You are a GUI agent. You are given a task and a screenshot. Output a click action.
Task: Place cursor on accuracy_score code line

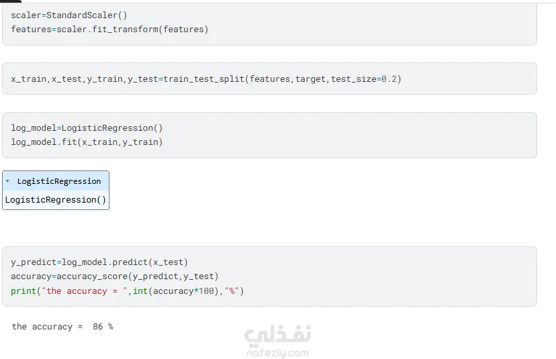114,276
